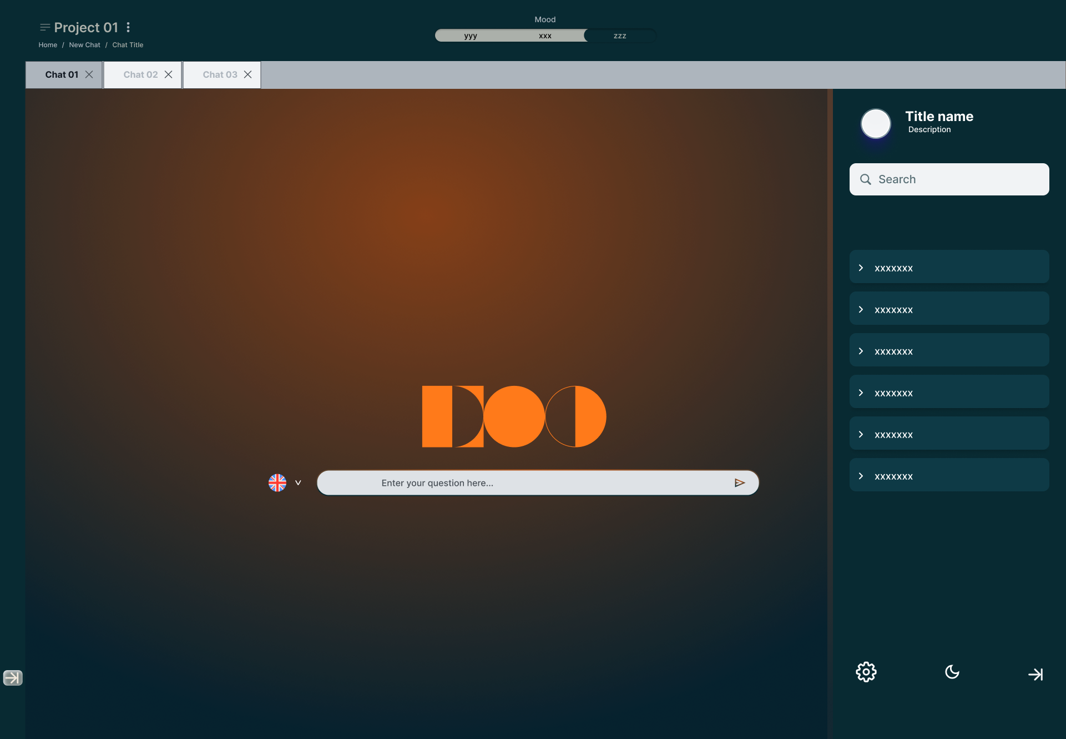Open the three-dot options next to Project 01
The height and width of the screenshot is (739, 1066).
point(128,27)
